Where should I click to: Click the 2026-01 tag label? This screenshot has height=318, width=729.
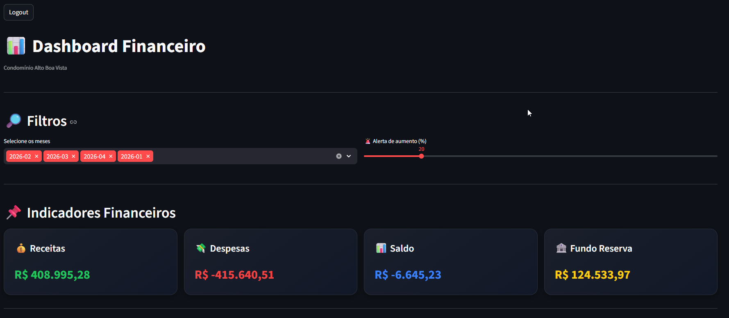click(x=132, y=157)
